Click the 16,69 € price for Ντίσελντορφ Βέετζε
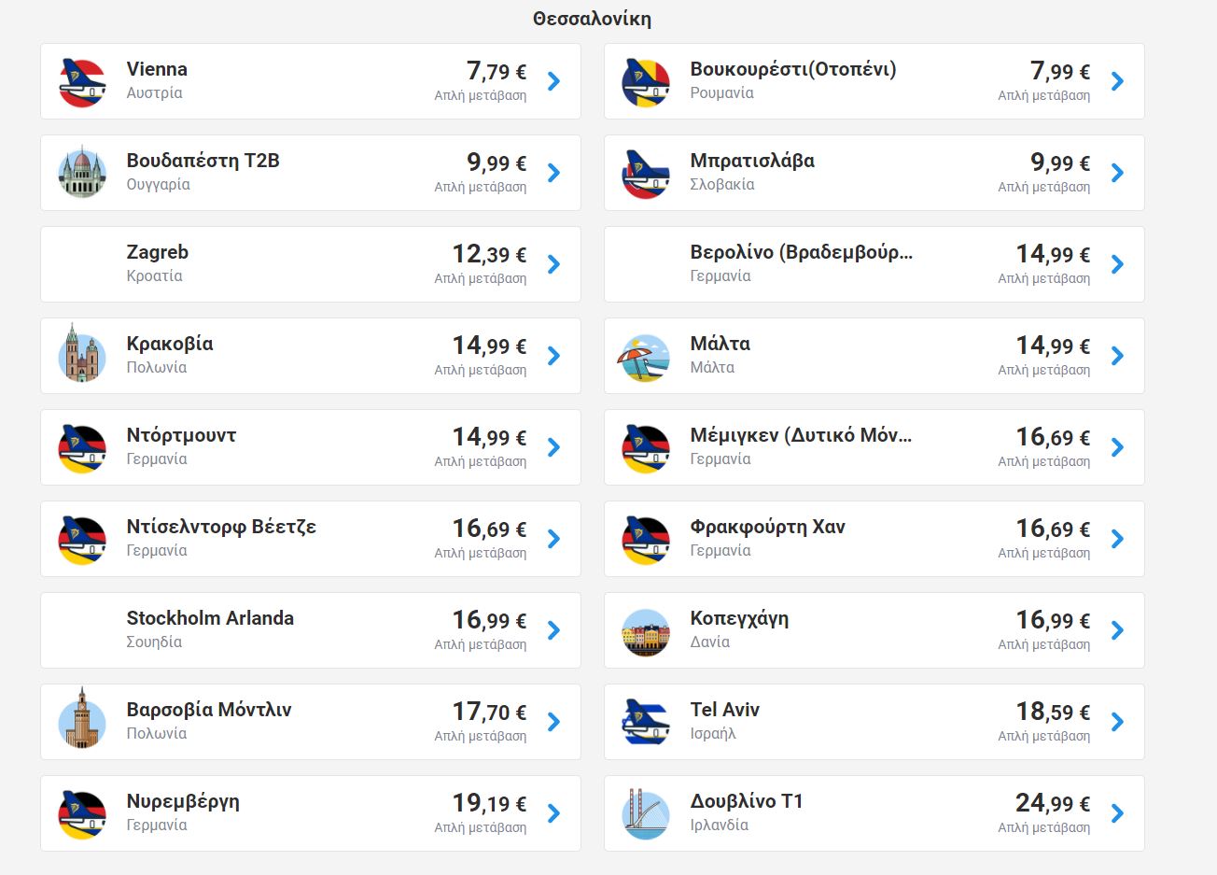 (489, 529)
